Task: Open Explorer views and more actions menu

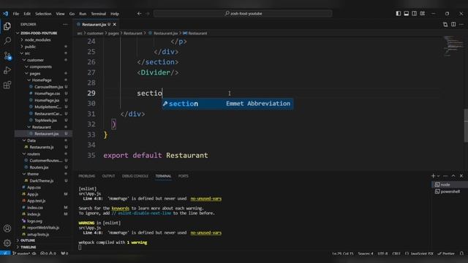Action: point(65,24)
